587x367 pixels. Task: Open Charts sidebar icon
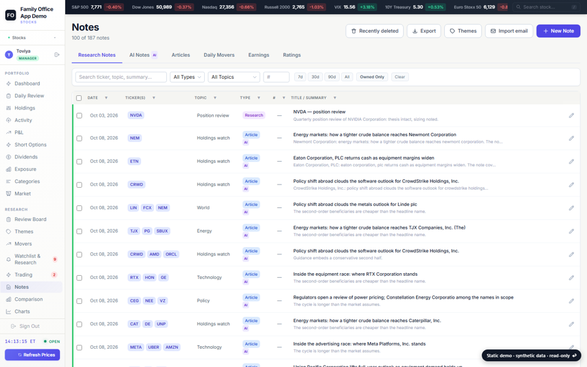pos(8,312)
